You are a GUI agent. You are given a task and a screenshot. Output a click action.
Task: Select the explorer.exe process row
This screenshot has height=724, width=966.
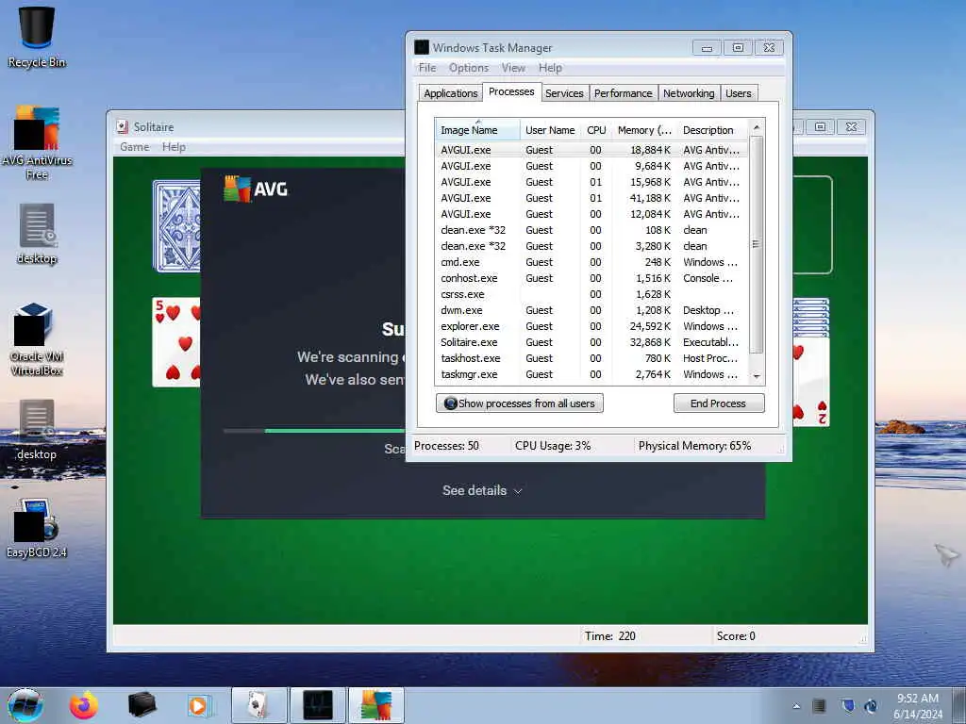click(x=591, y=326)
